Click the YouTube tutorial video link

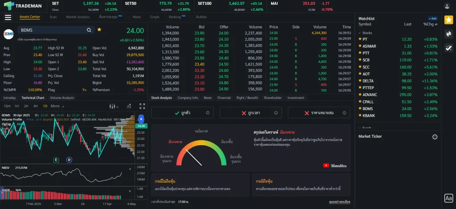(x=335, y=165)
